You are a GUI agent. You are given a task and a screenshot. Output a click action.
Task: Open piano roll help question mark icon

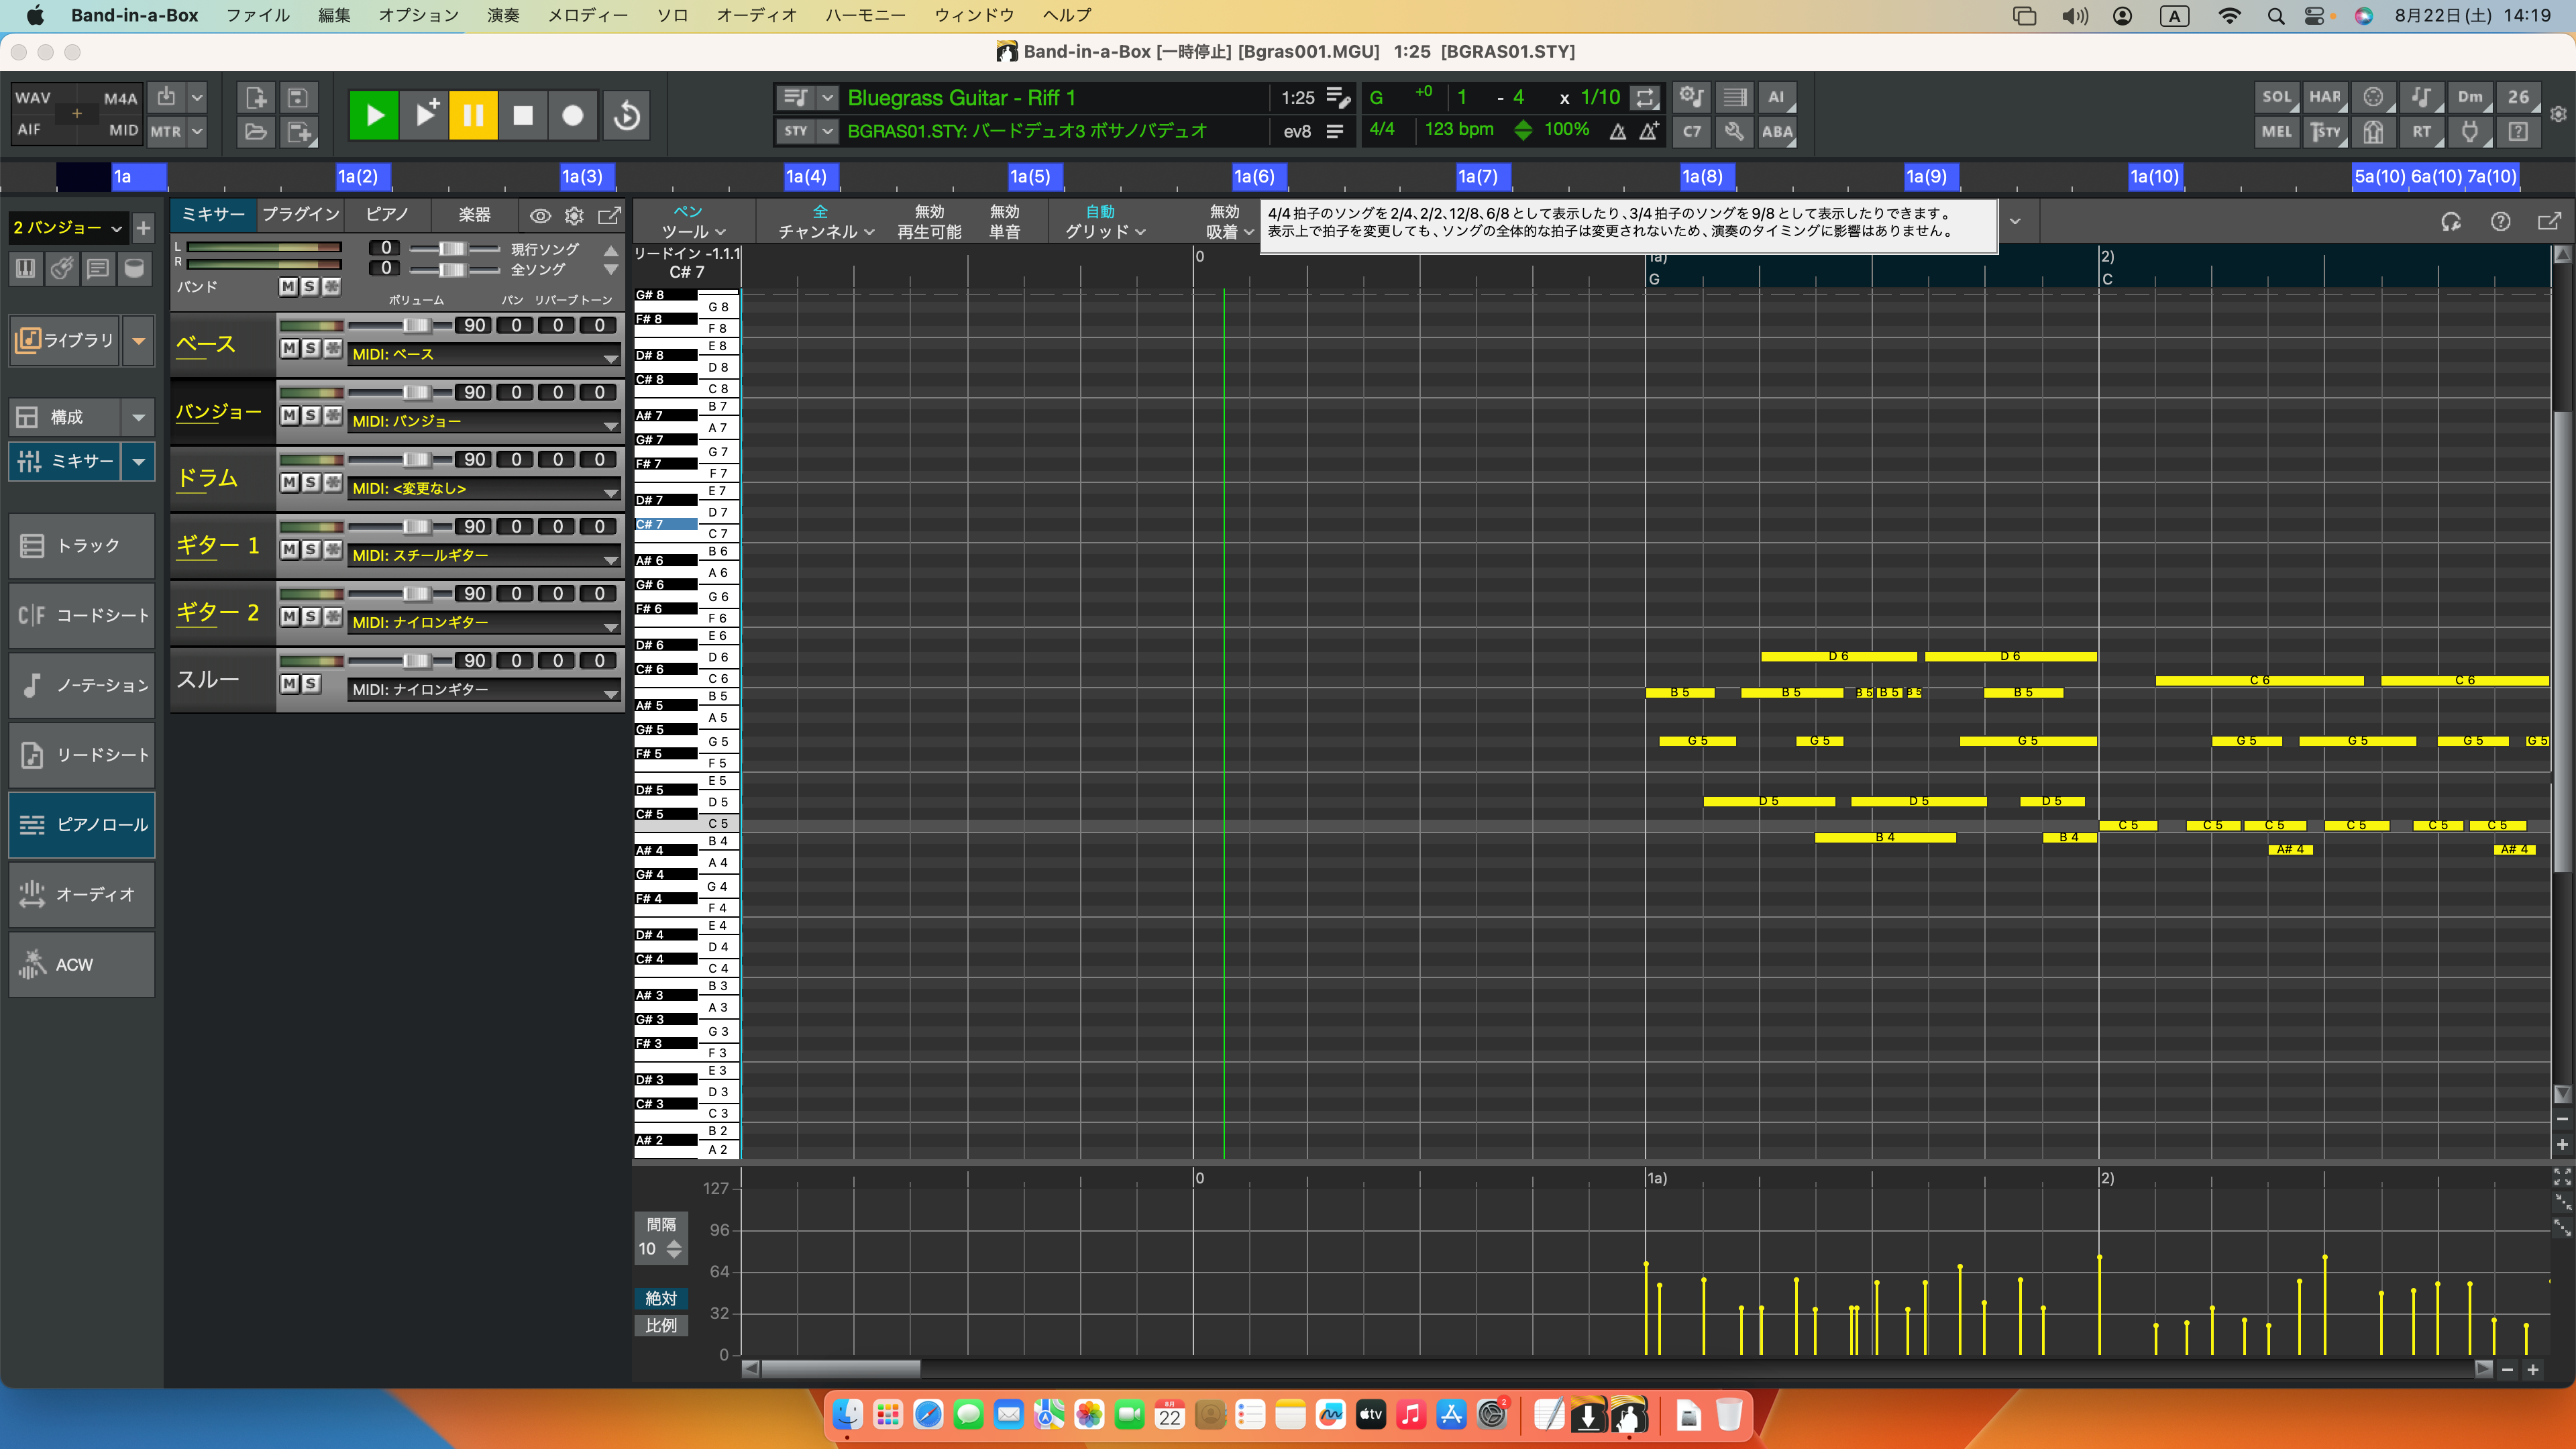[x=2500, y=222]
